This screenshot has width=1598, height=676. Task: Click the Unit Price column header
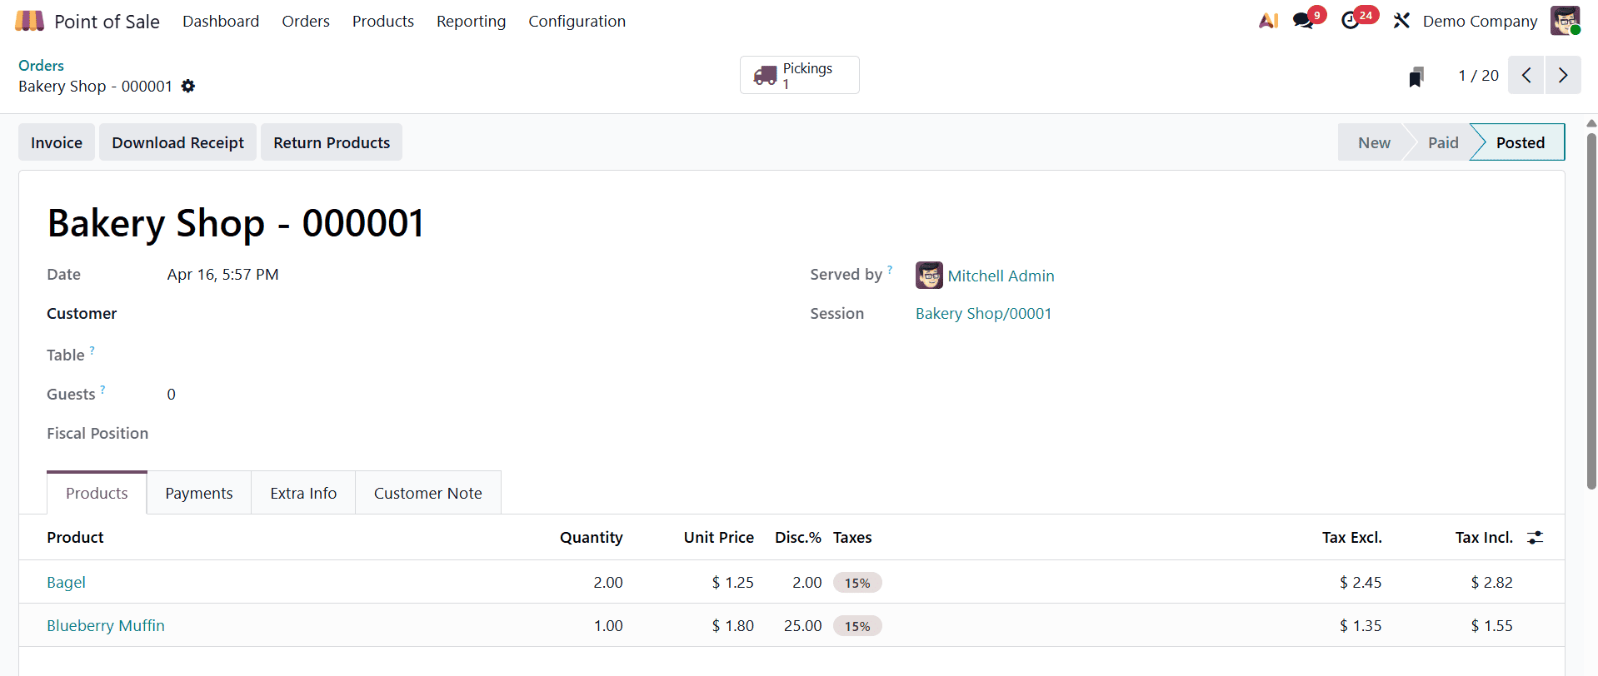point(718,537)
